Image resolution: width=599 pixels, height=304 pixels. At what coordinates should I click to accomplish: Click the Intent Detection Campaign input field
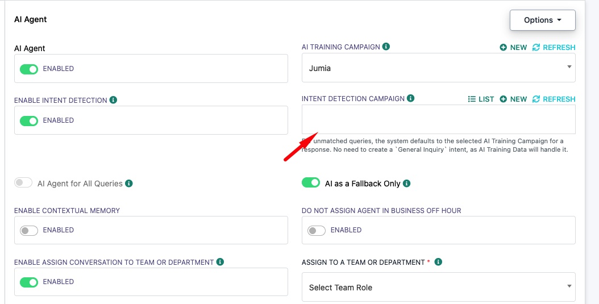(439, 119)
